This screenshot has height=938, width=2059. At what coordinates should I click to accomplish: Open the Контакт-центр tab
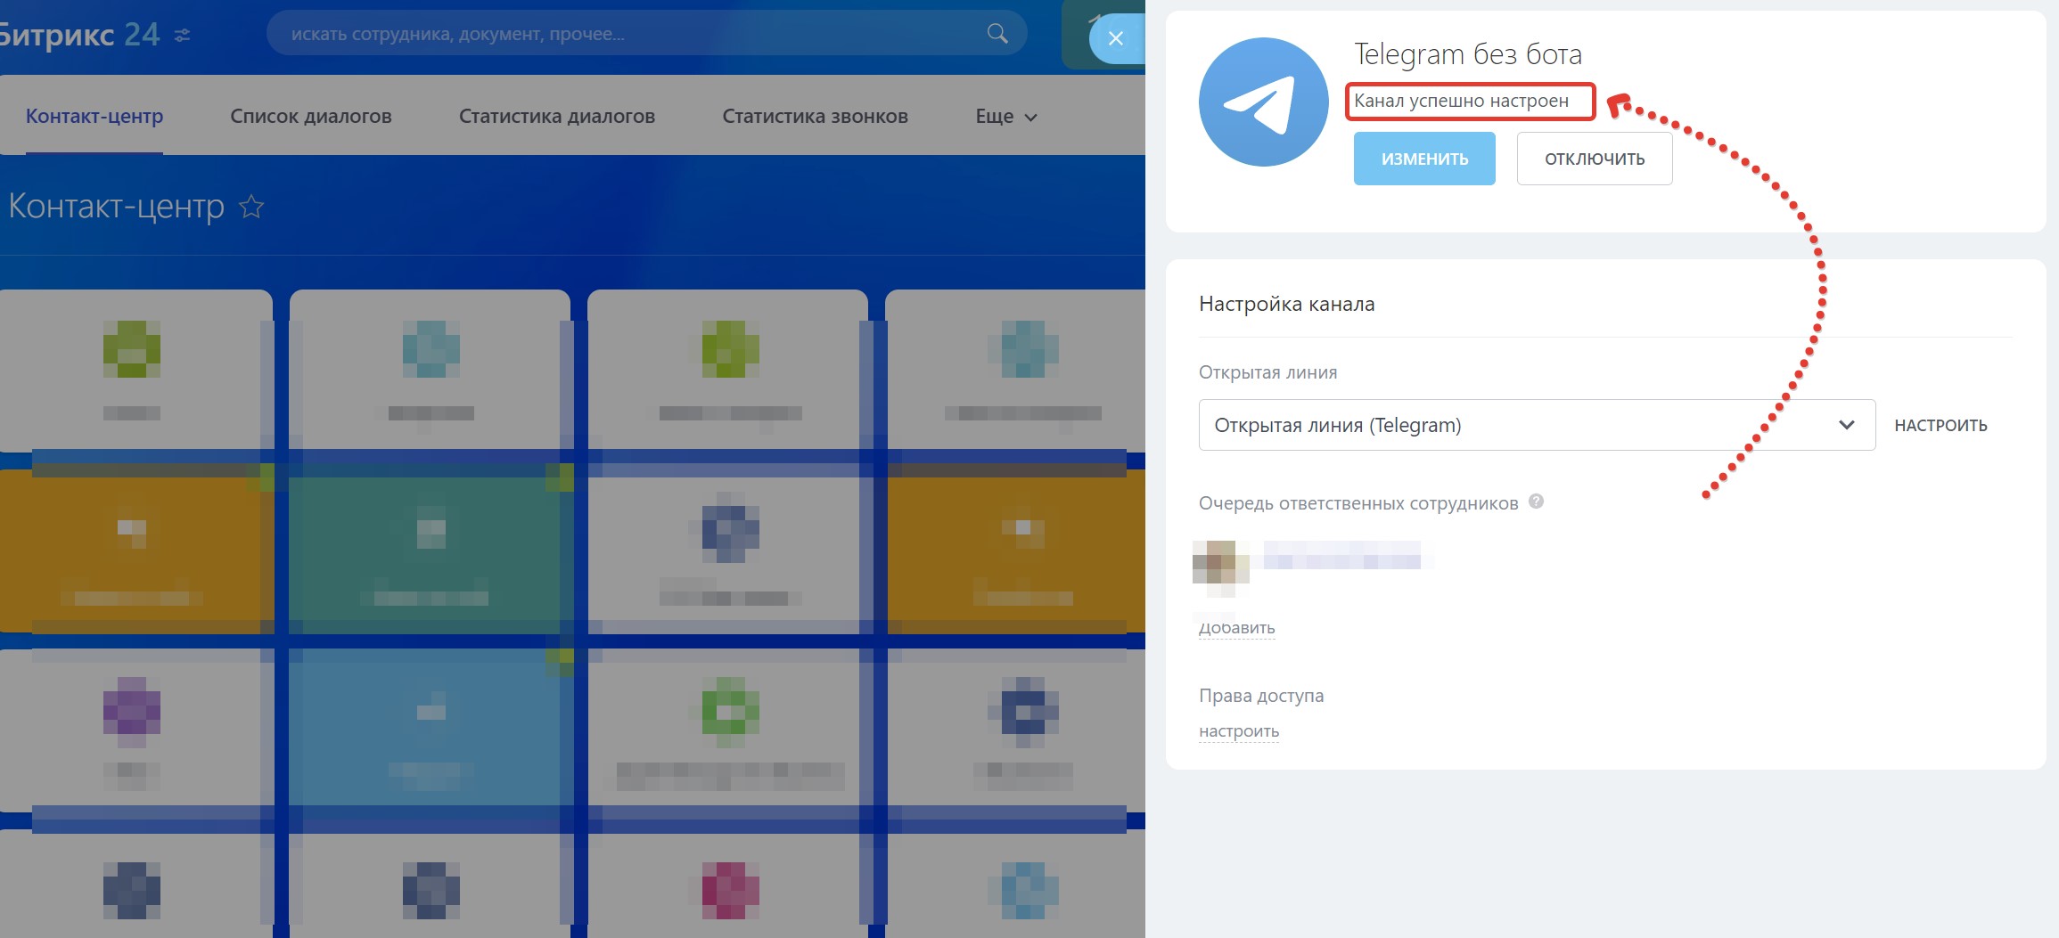tap(94, 117)
